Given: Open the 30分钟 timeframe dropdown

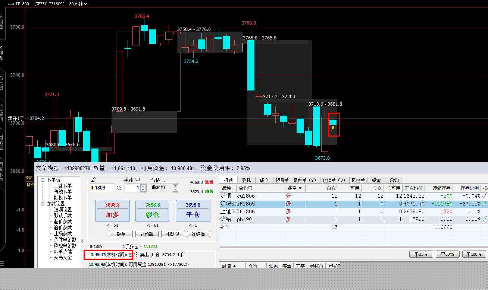Looking at the screenshot, I should pos(78,4).
